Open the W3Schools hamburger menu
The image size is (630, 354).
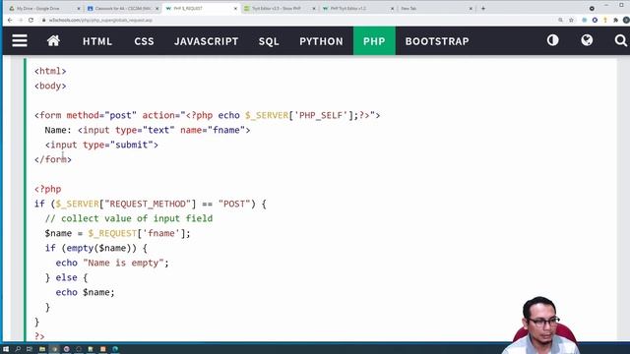[20, 40]
